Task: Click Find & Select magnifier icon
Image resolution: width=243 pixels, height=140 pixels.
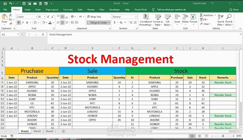Action: [x=229, y=17]
